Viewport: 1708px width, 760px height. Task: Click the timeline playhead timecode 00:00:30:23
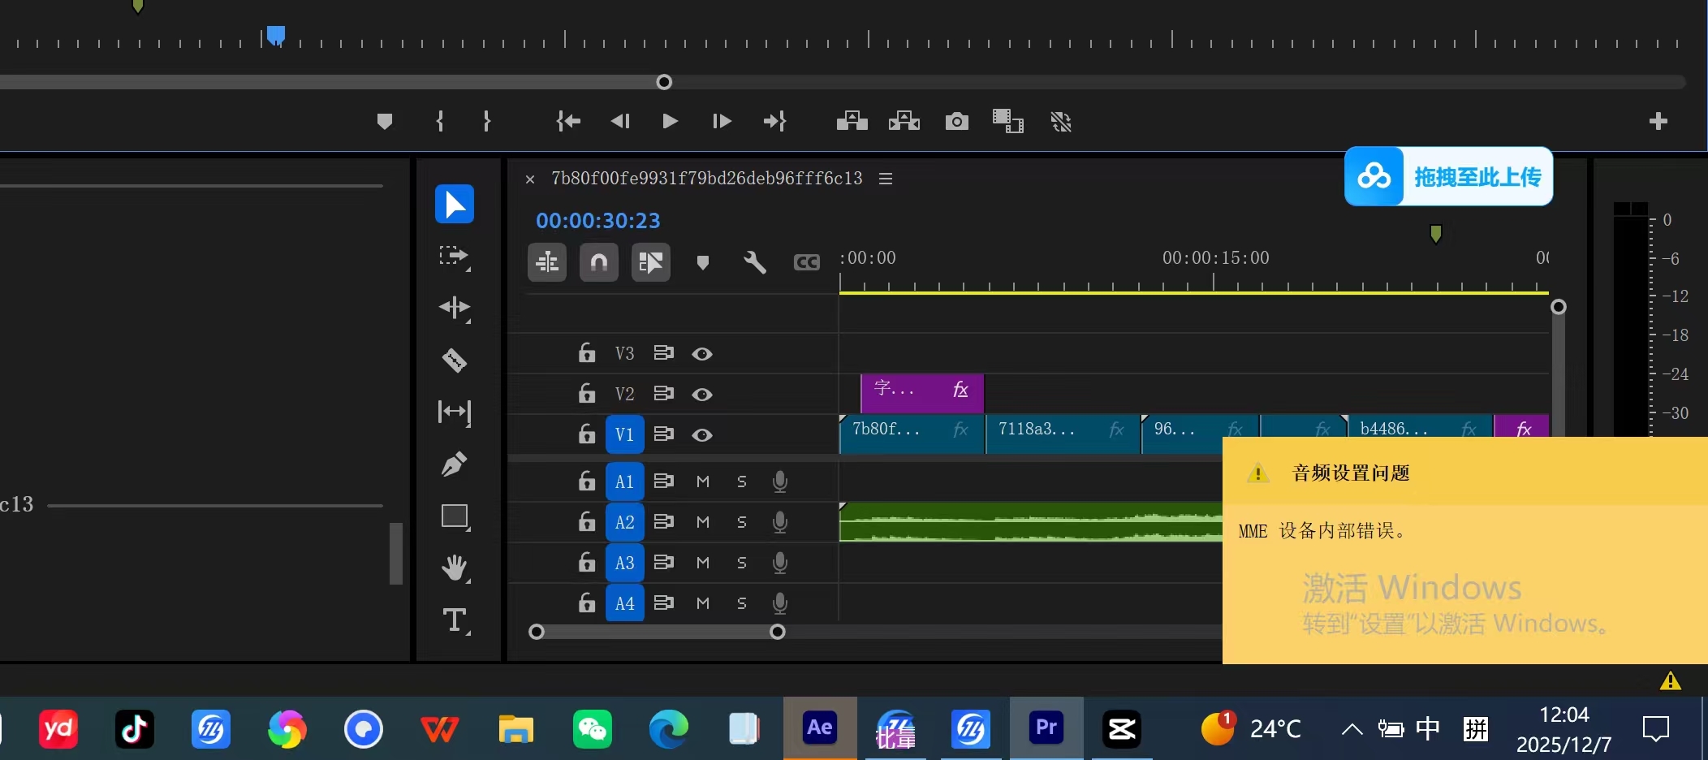(597, 221)
